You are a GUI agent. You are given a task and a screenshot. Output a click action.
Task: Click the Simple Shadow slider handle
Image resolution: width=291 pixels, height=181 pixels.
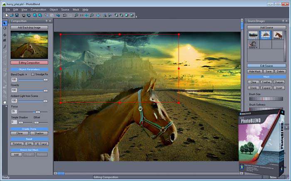[21, 122]
